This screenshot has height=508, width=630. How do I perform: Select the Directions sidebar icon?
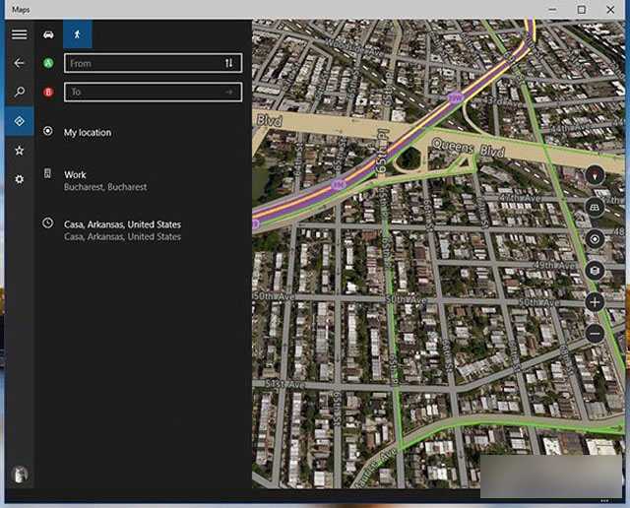(x=19, y=121)
